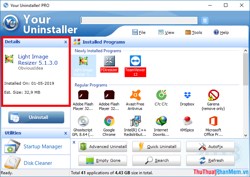
Task: Select the KMSpico program icon
Action: tap(187, 121)
